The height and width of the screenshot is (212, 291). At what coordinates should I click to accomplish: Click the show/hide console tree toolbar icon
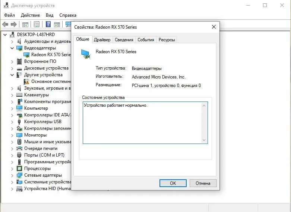point(25,24)
